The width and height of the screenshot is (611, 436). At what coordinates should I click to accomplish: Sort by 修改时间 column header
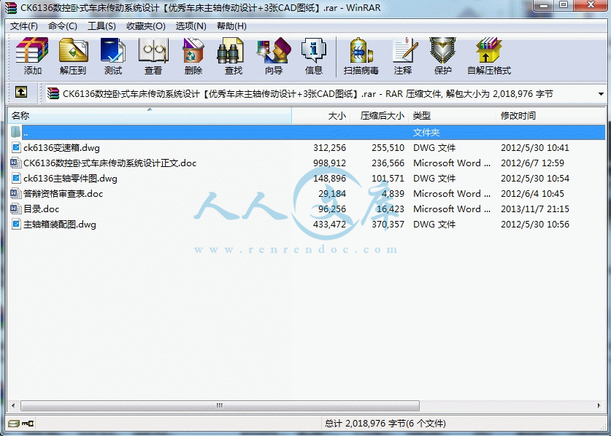pyautogui.click(x=550, y=116)
